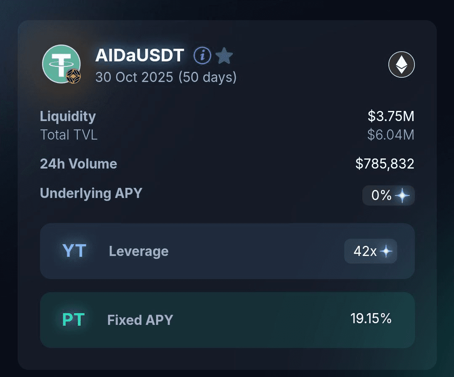Image resolution: width=454 pixels, height=377 pixels.
Task: Click the Ethereum network icon
Action: tap(401, 64)
